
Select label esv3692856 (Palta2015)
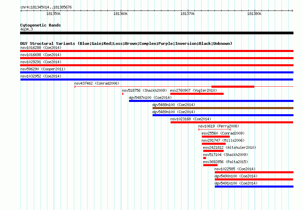[x=225, y=162]
